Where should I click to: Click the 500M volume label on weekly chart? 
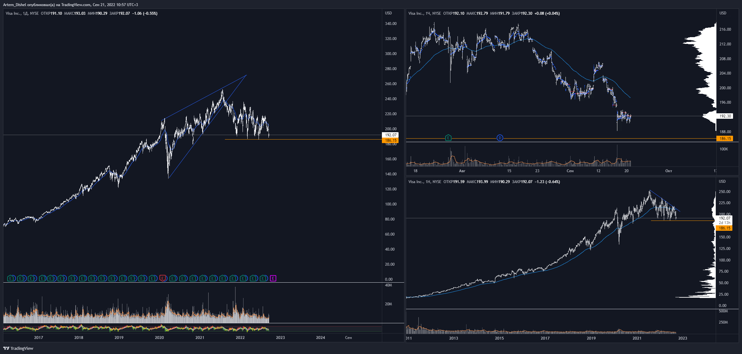point(723,311)
